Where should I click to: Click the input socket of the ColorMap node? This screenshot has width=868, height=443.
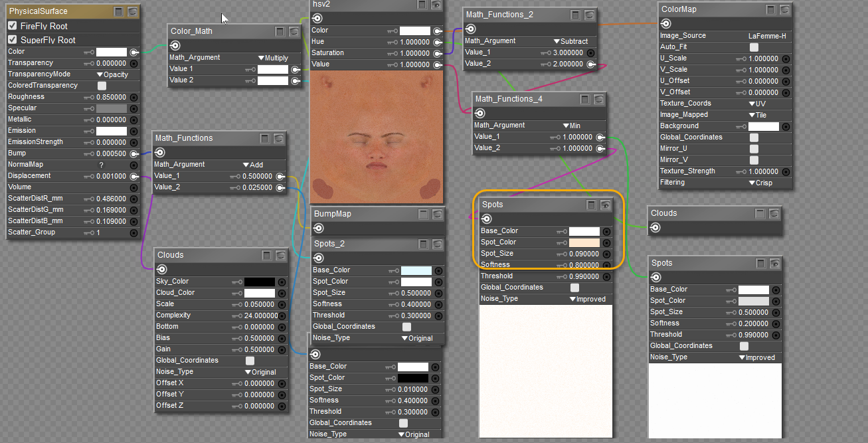point(665,24)
